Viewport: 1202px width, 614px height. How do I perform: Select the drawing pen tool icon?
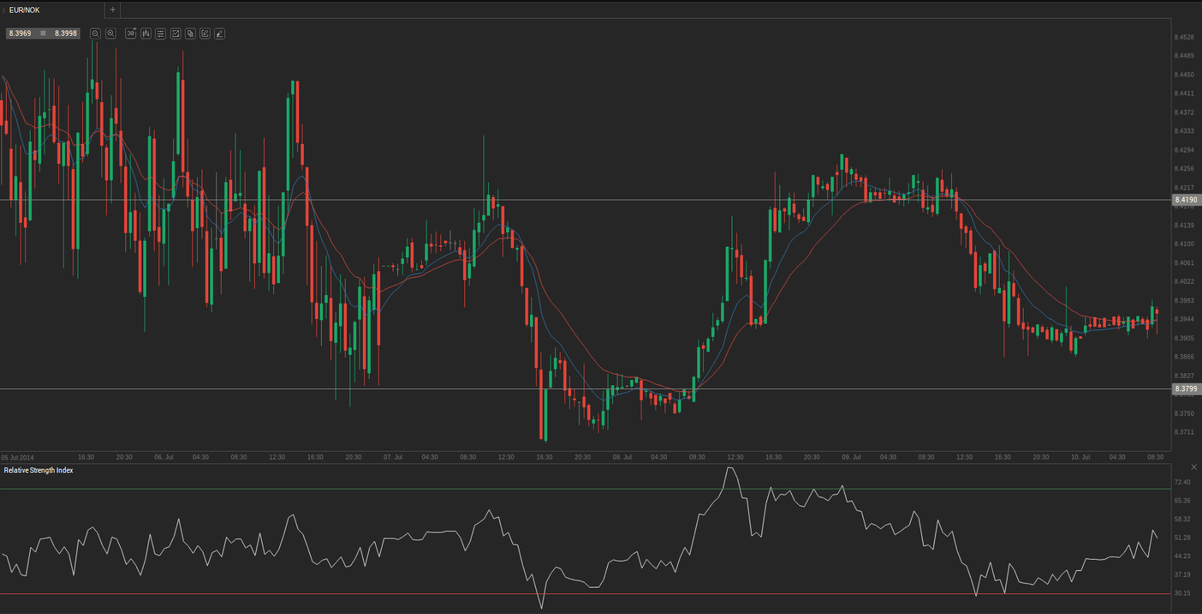[220, 33]
